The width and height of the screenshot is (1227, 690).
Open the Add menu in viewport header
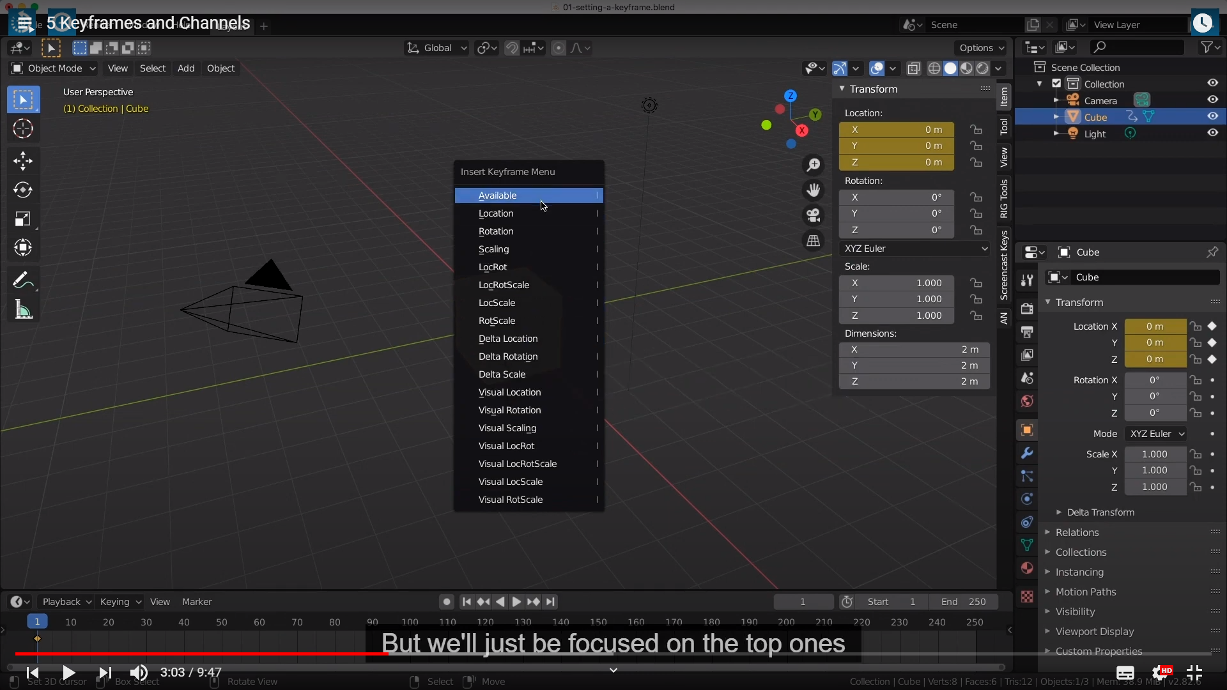coord(186,68)
